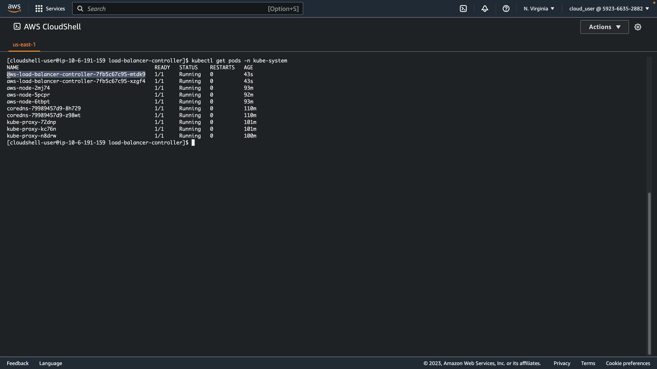
Task: Click the CloudShell terminal icon in navbar
Action: coord(463,9)
